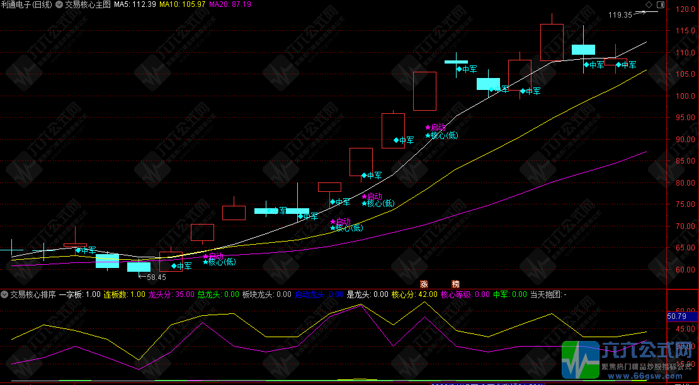Click the 是龙头: 0.00 value
Screen dimensions: 699x385
367,294
